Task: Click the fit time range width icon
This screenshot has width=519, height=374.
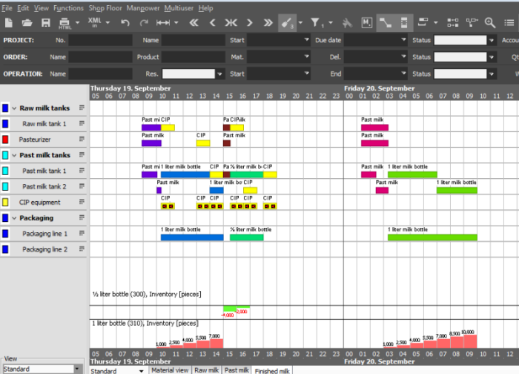Action: pos(163,23)
